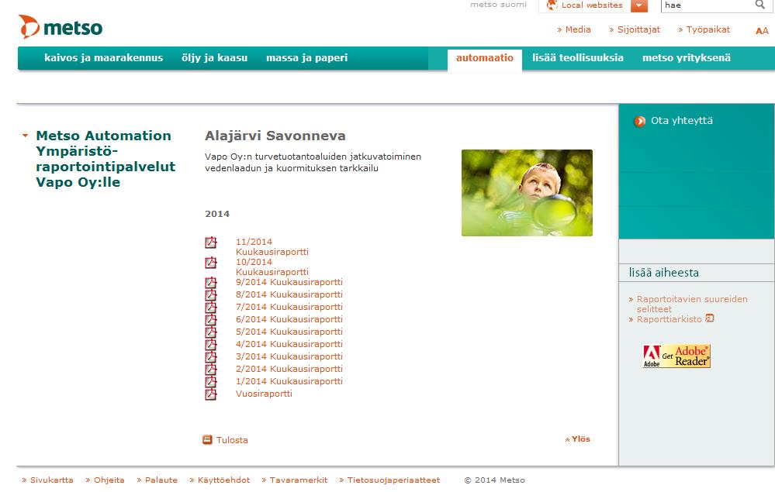
Task: Collapse the Metso Automation sidebar triangle
Action: pyautogui.click(x=25, y=136)
